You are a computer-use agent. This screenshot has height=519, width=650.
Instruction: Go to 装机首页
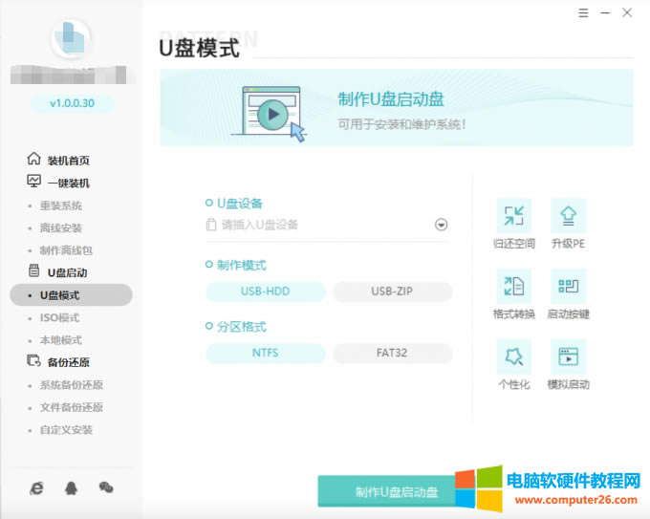pos(69,161)
